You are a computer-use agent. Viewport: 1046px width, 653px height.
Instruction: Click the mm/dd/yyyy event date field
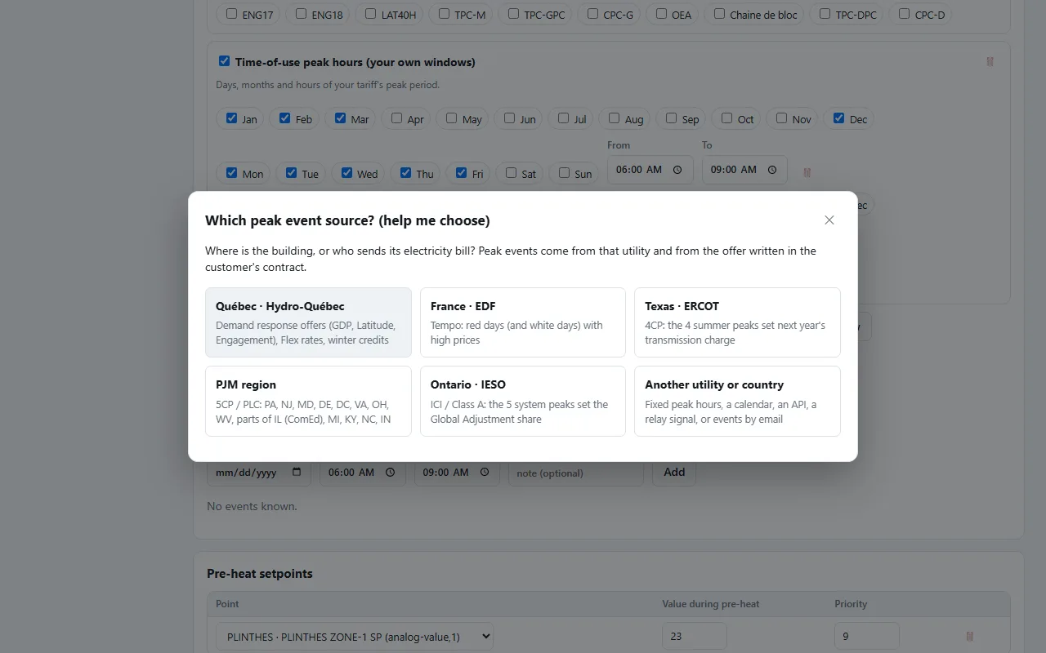pyautogui.click(x=258, y=473)
